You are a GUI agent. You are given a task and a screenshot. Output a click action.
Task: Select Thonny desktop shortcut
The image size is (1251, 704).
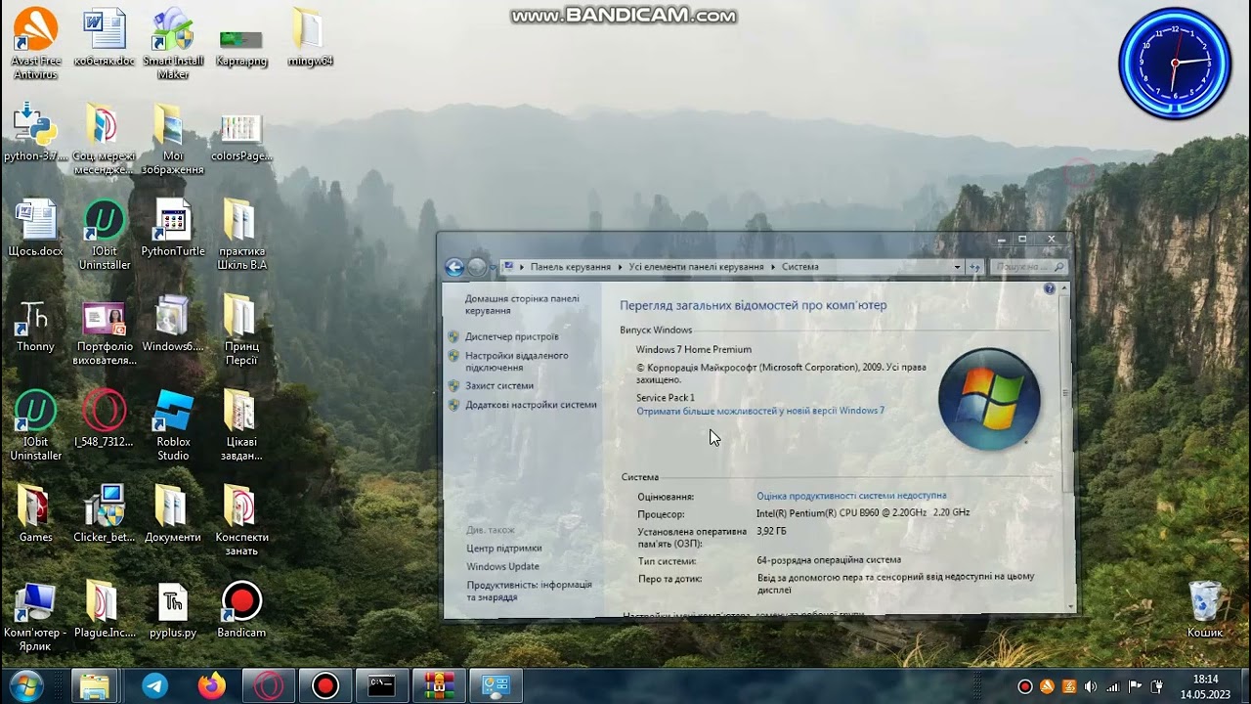[36, 326]
